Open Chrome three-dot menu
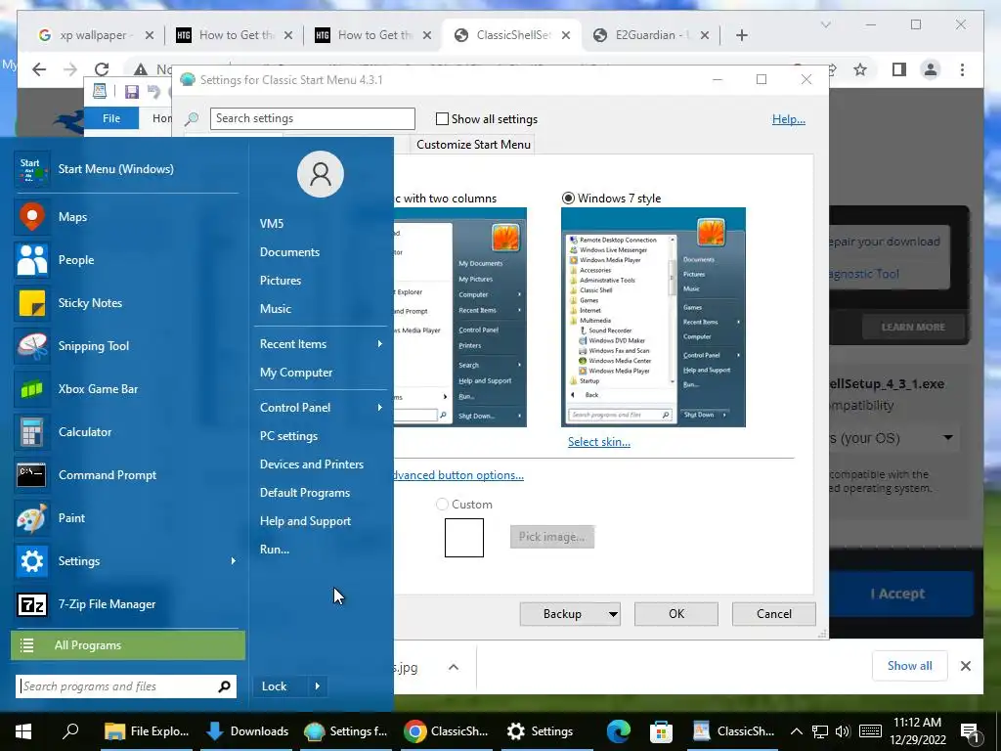 point(962,69)
